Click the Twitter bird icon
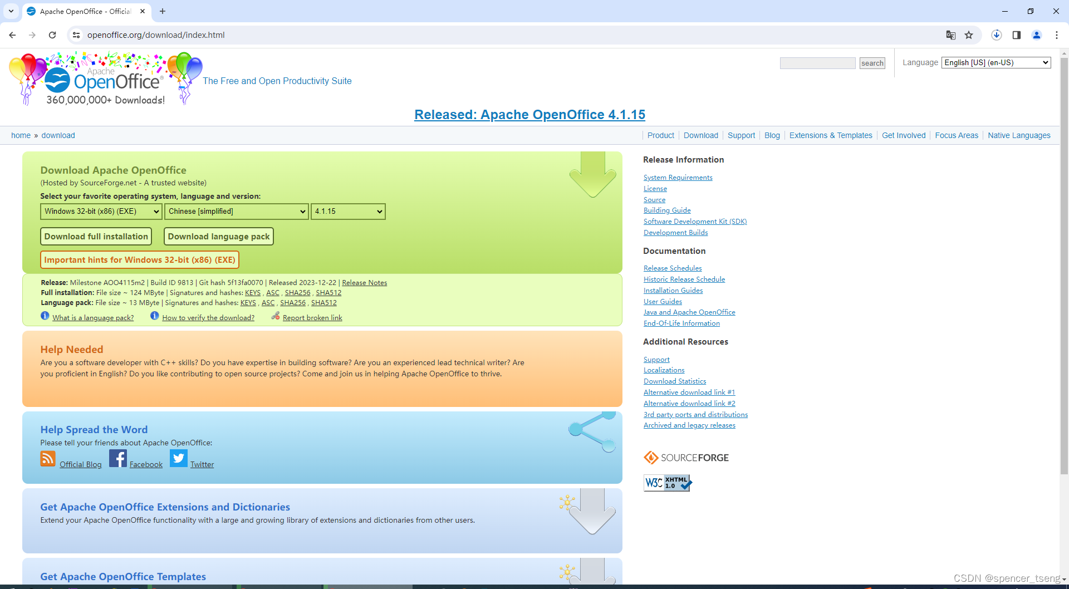 (x=179, y=459)
